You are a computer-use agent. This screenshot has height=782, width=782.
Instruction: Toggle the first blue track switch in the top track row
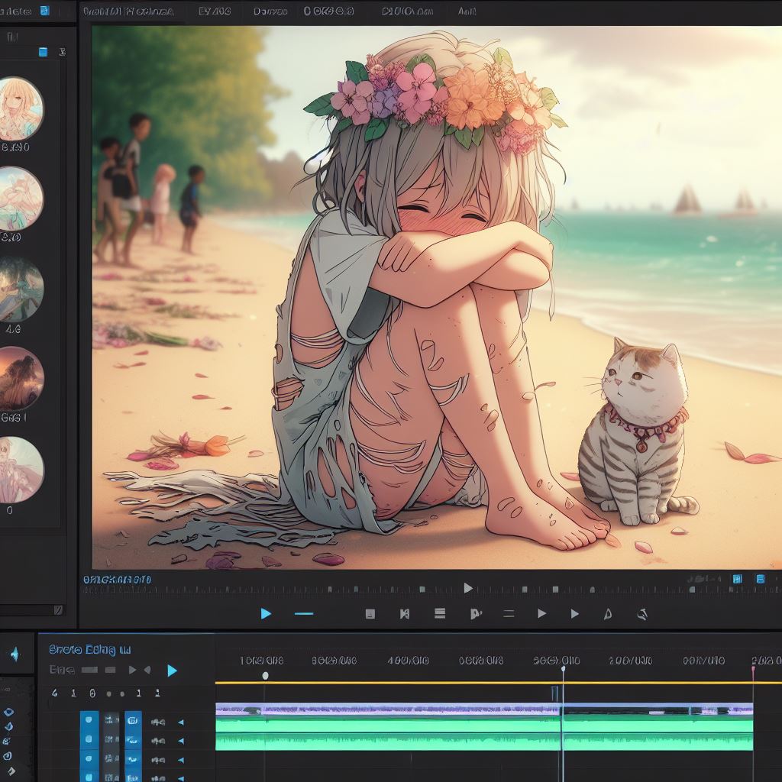click(89, 721)
